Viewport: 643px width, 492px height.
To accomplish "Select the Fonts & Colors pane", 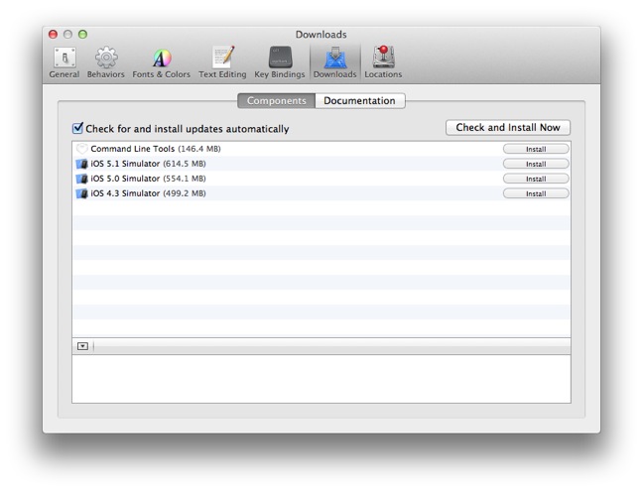I will (x=161, y=61).
